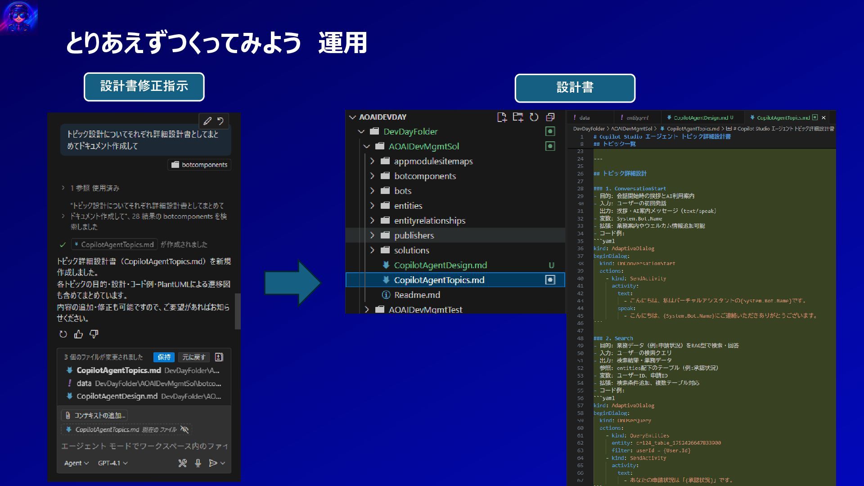Click the symbol icon in editor breadcrumb
This screenshot has width=864, height=486.
(729, 129)
